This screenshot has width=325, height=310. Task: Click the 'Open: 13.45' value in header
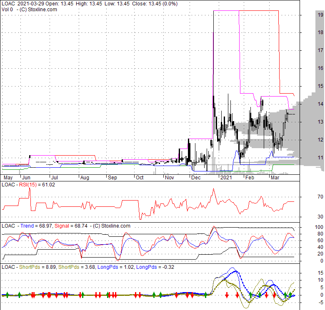(59, 4)
